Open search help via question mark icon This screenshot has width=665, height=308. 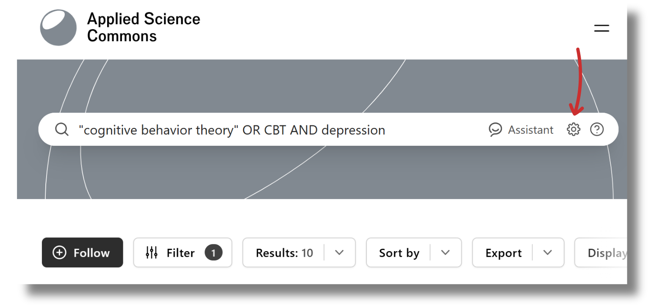point(597,129)
